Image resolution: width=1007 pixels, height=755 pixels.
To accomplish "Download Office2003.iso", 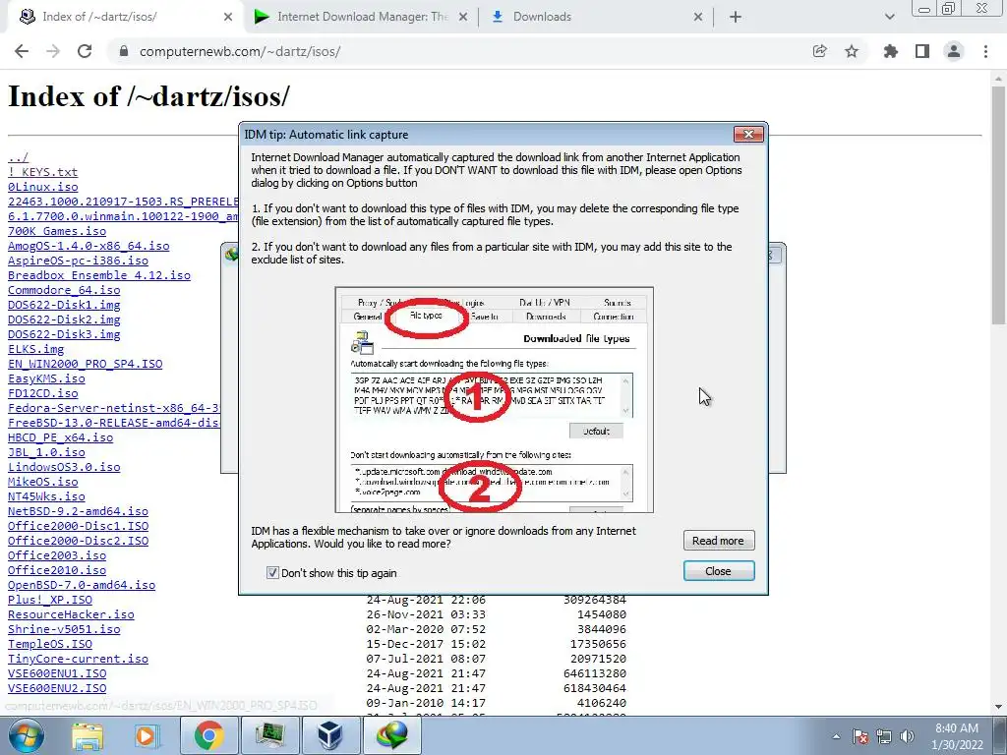I will (57, 556).
